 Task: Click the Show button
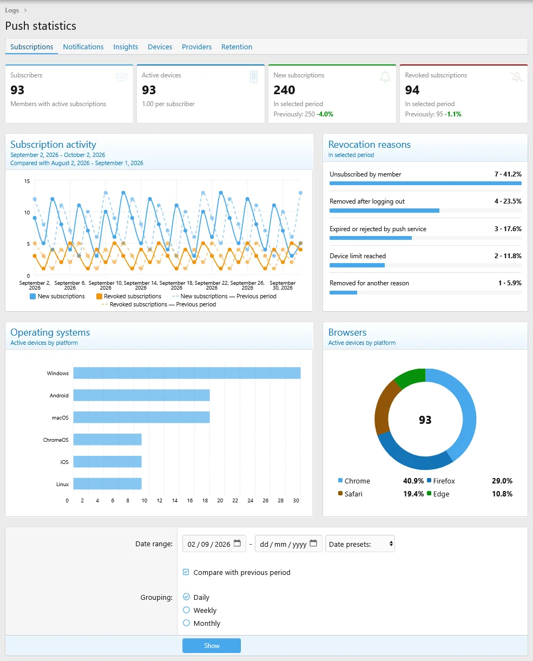(212, 646)
